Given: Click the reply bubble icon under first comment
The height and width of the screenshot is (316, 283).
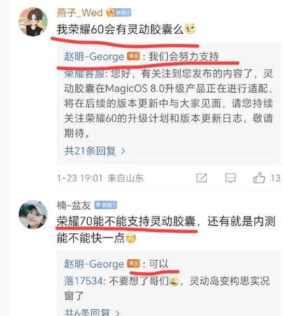Looking at the screenshot, I should point(231,178).
